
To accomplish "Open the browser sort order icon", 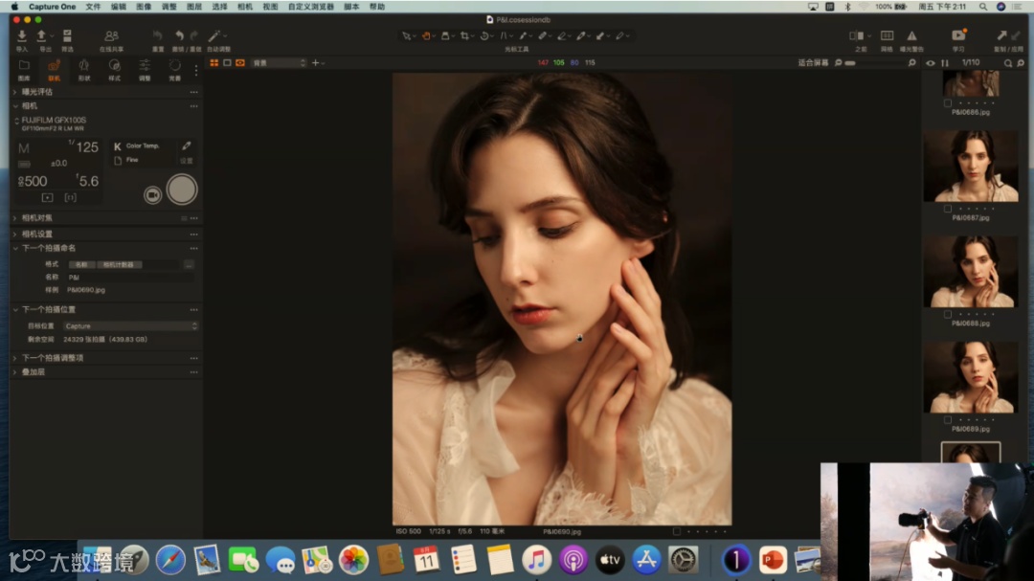I will point(945,63).
